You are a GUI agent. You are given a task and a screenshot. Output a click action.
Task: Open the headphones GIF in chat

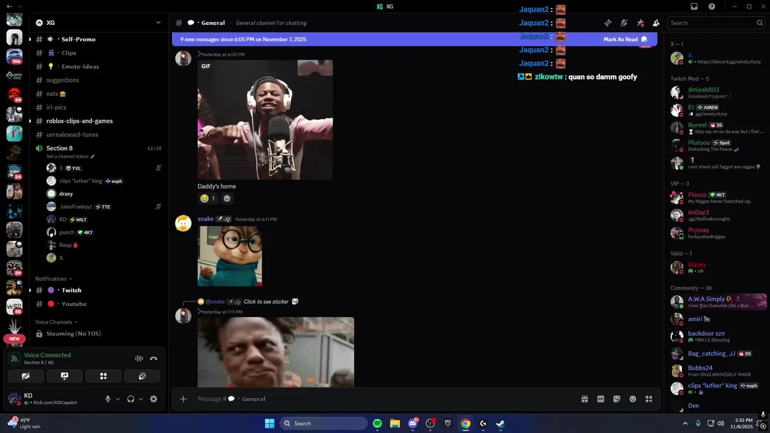pos(265,120)
